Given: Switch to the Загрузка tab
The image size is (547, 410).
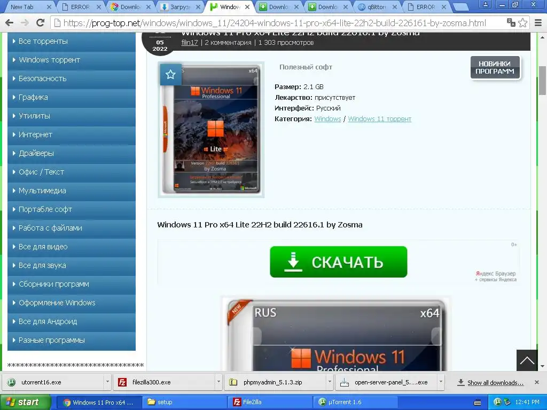Looking at the screenshot, I should 179,6.
